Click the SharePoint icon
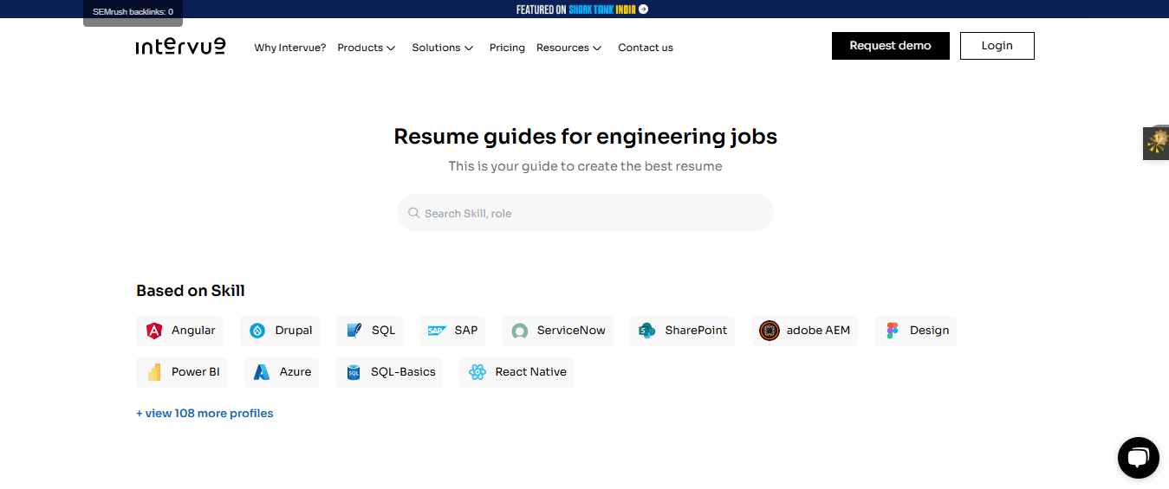The width and height of the screenshot is (1169, 489). 646,331
